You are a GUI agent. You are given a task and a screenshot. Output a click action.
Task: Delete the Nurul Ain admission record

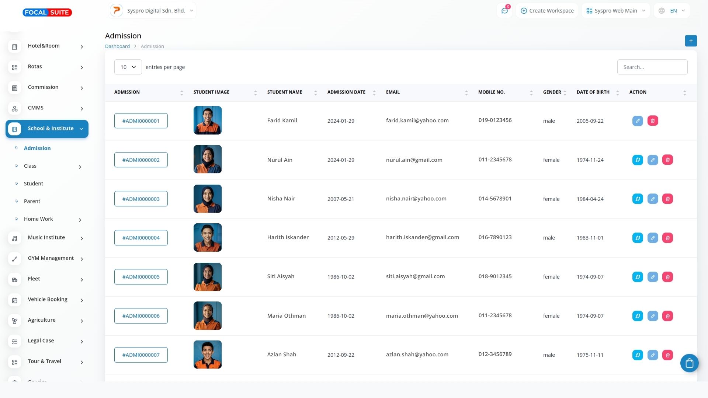(667, 160)
